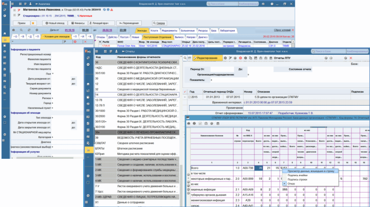Click the printer icon near Дата от
Viewport: 370px width, 207px height.
(x=13, y=30)
